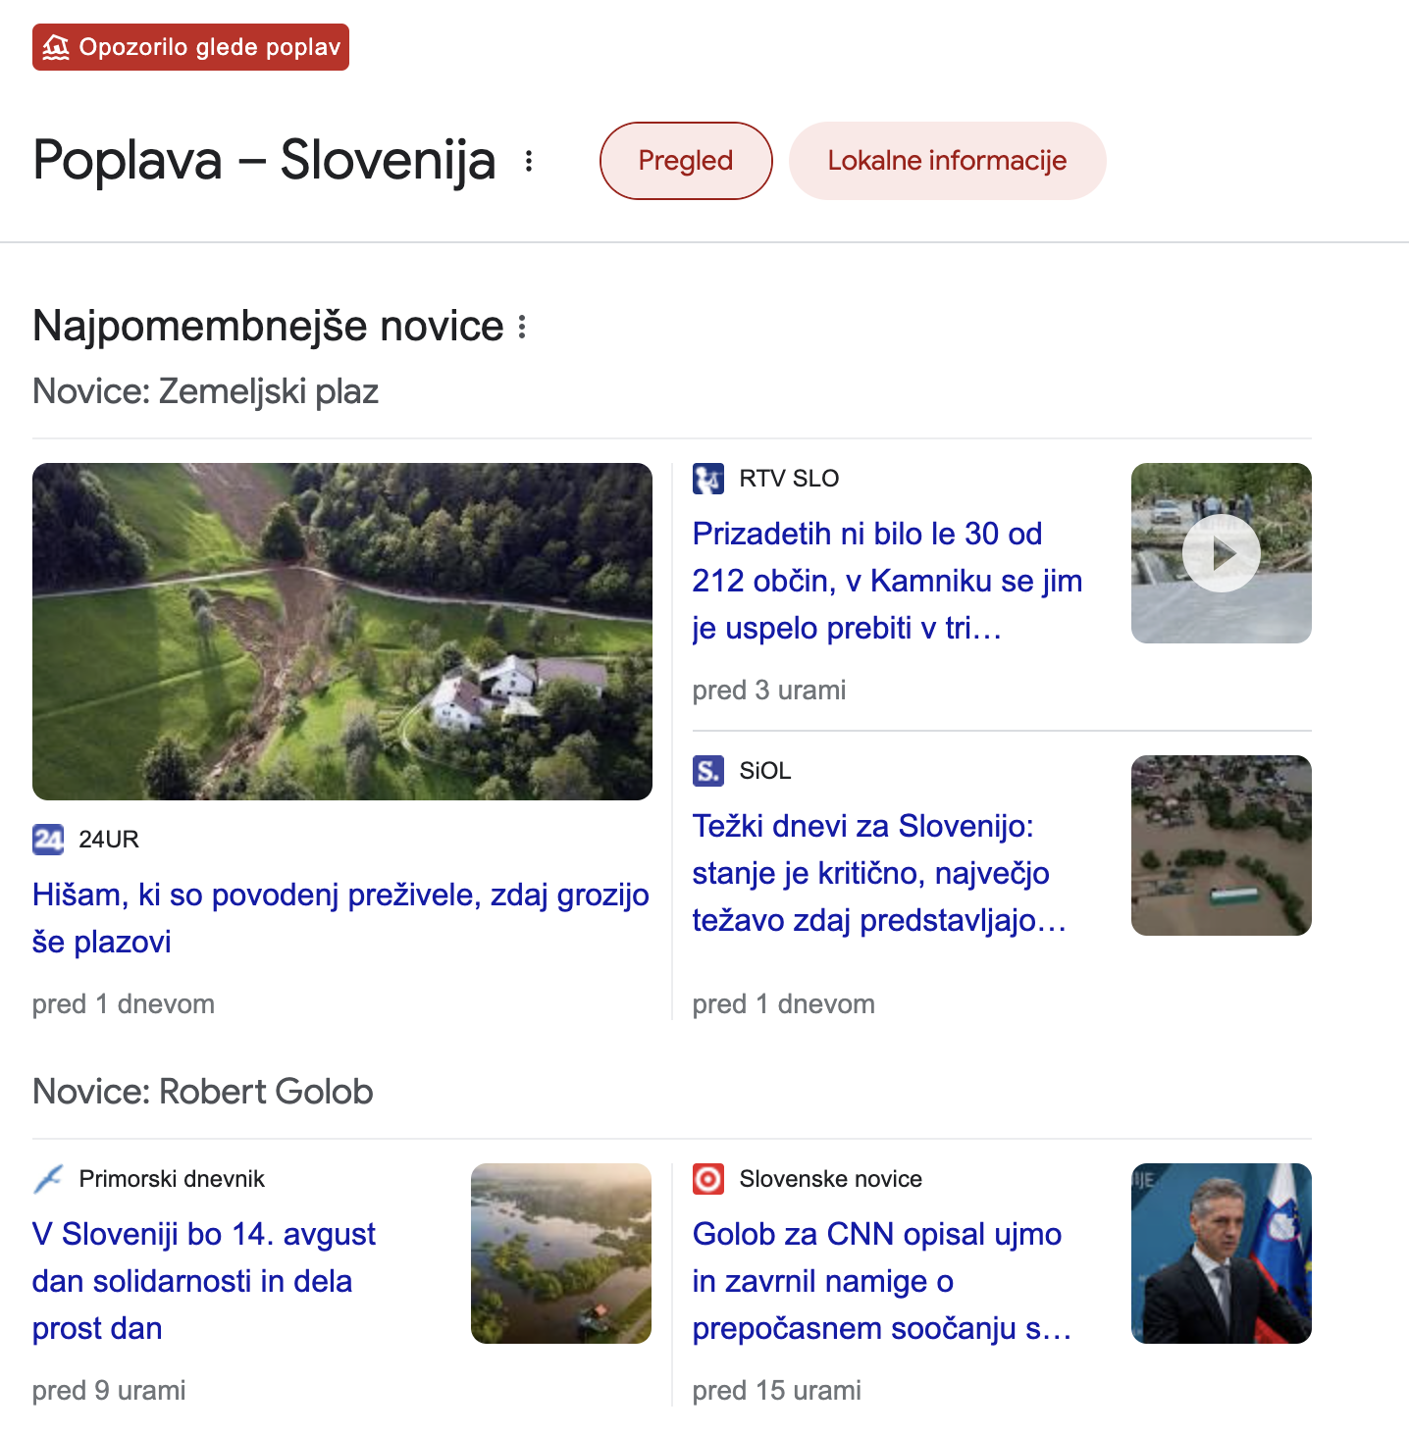The height and width of the screenshot is (1434, 1409).
Task: Click the Slovenske novice red logo icon
Action: (x=708, y=1179)
